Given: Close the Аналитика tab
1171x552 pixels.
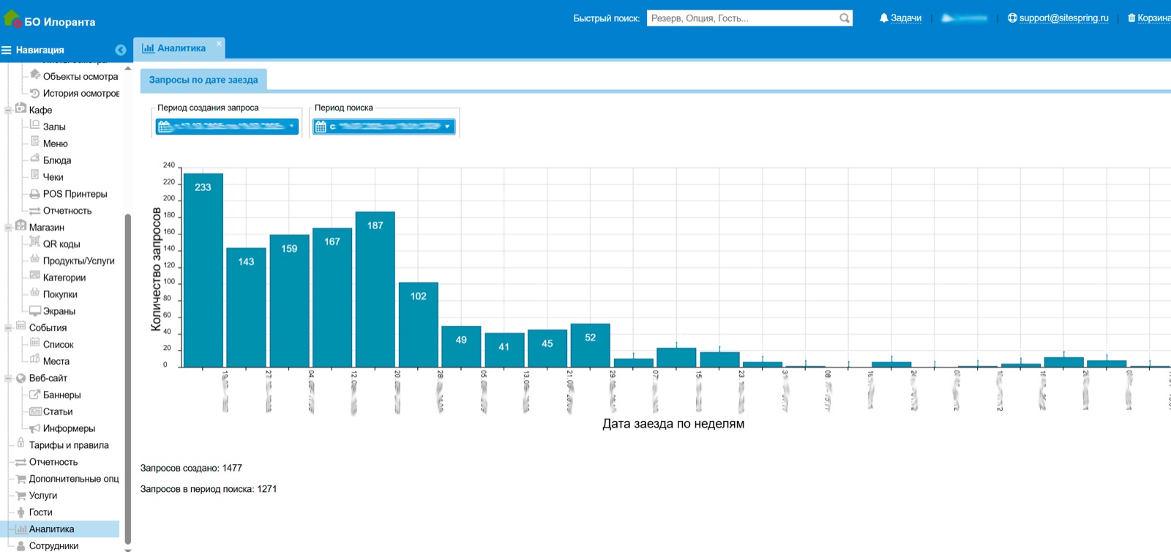Looking at the screenshot, I should click(219, 43).
